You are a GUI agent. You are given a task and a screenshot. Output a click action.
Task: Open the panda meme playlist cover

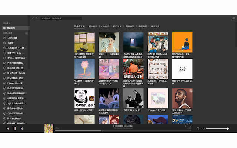coord(84,98)
